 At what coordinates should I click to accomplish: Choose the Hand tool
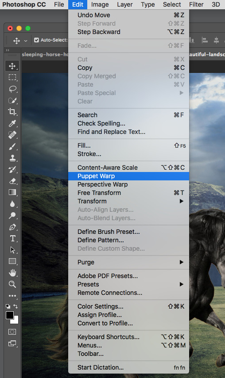[12, 273]
